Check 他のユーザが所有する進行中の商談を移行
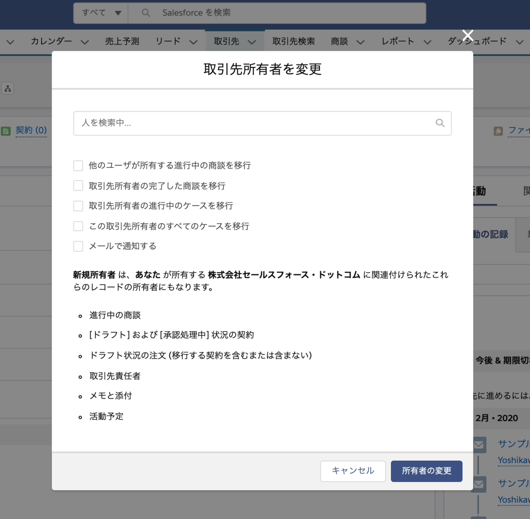The width and height of the screenshot is (530, 519). click(78, 165)
